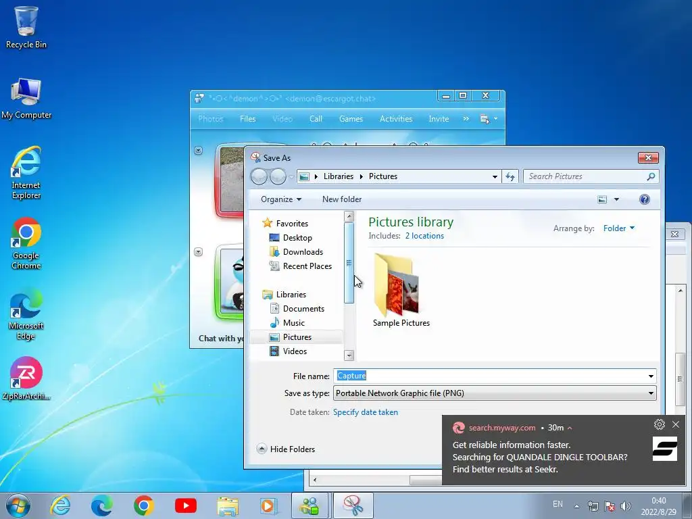This screenshot has height=519, width=692.
Task: Click Games in Messenger chat toolbar
Action: [351, 119]
